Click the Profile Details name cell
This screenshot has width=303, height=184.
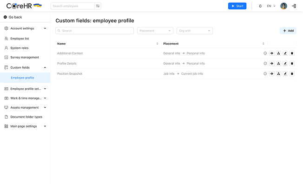(66, 63)
